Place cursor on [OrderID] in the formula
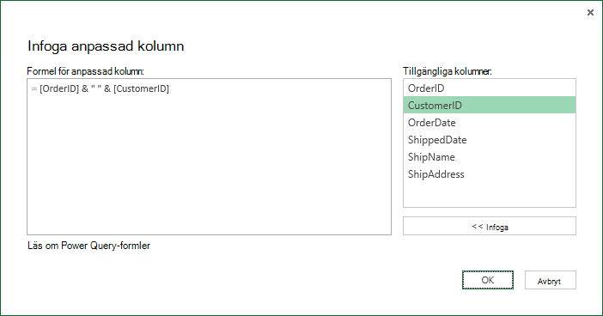The height and width of the screenshot is (316, 603). [59, 88]
